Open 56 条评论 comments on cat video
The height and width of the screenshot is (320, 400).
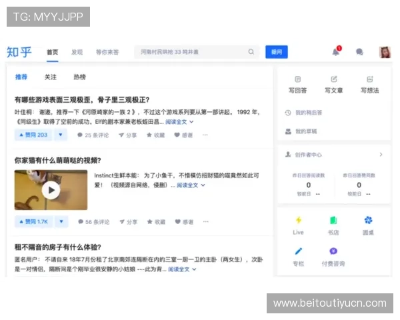point(94,222)
